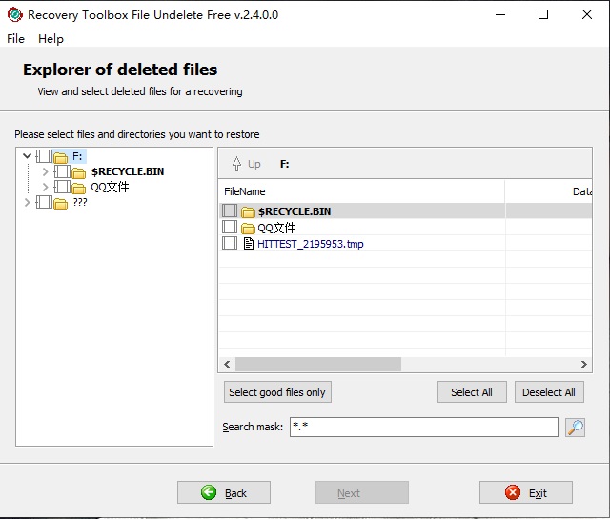Click the F: drive folder icon in tree
Viewport: 610px width, 519px height.
[61, 157]
